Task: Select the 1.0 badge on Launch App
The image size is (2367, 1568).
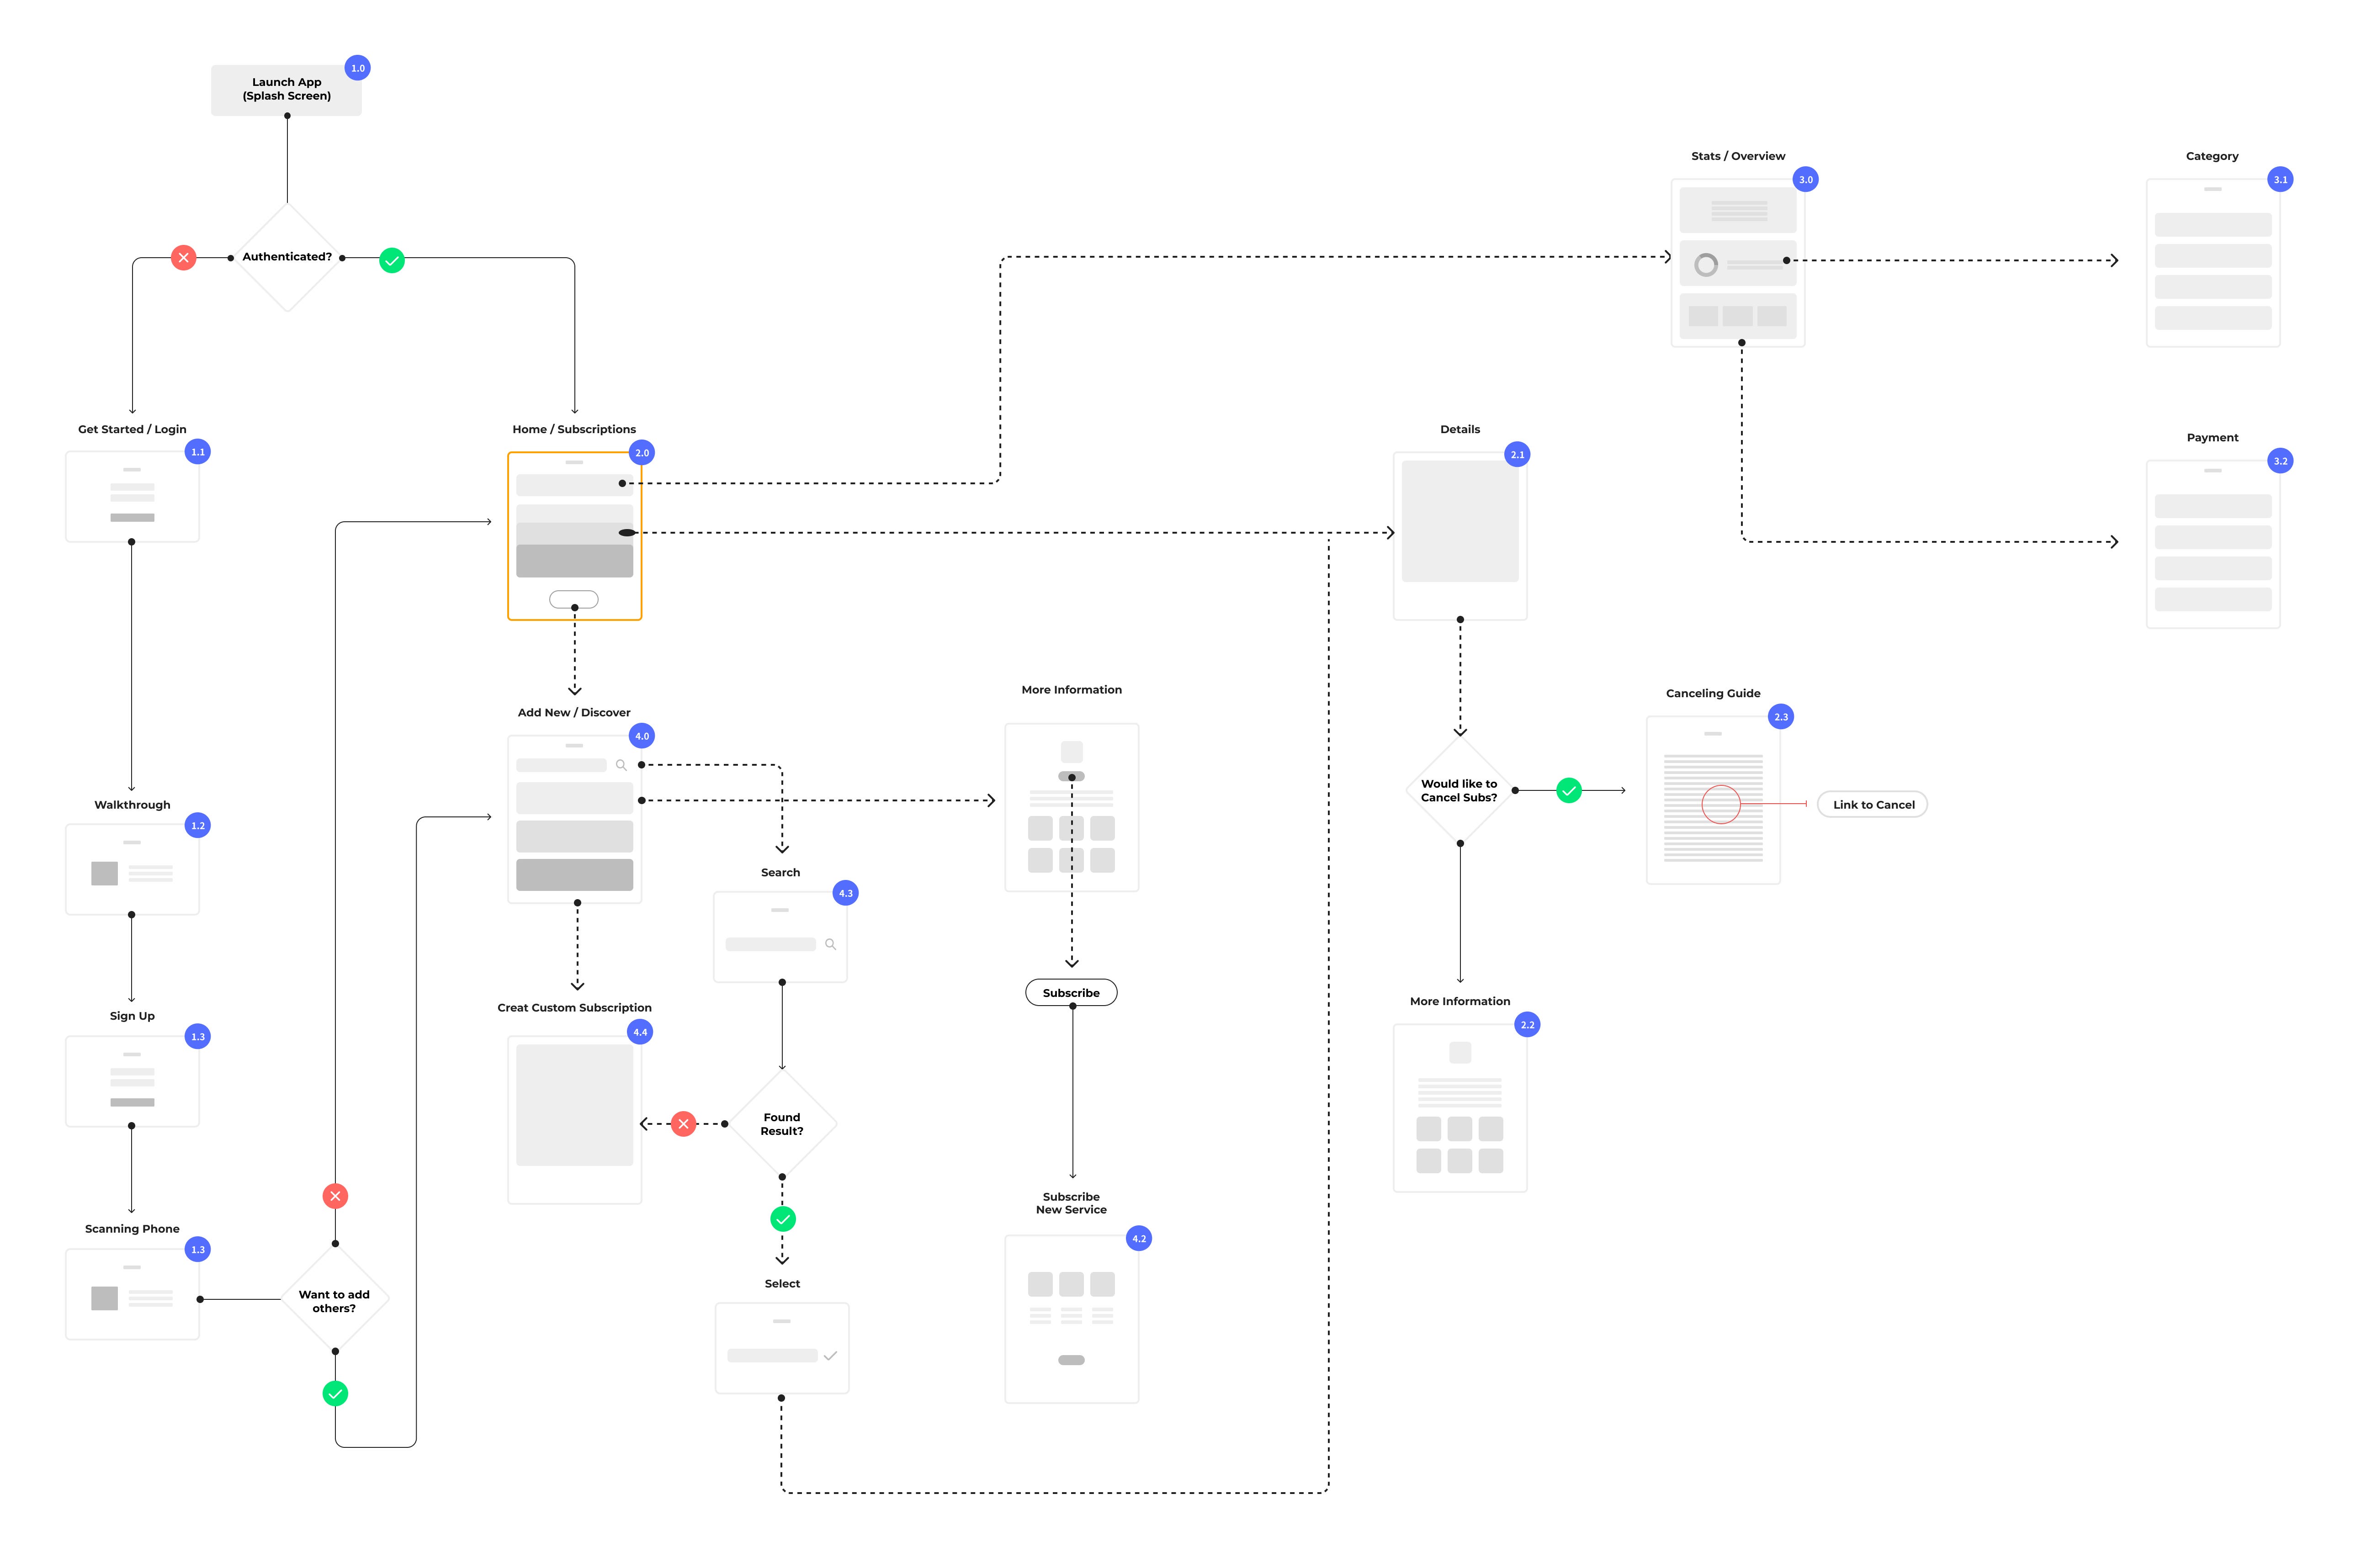Action: tap(358, 68)
